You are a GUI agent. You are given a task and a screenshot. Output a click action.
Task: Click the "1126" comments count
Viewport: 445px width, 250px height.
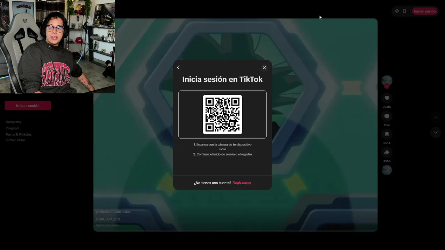387,125
